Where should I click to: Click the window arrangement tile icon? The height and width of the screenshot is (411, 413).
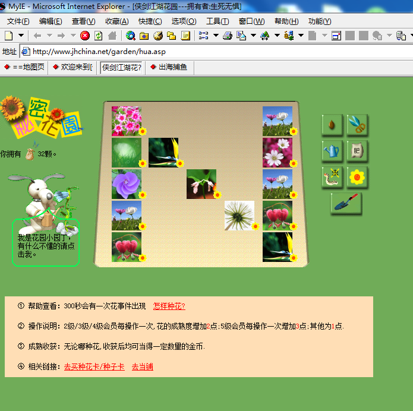tap(203, 35)
